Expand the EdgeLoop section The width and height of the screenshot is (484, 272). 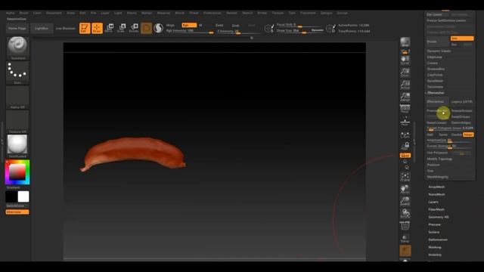tap(435, 57)
